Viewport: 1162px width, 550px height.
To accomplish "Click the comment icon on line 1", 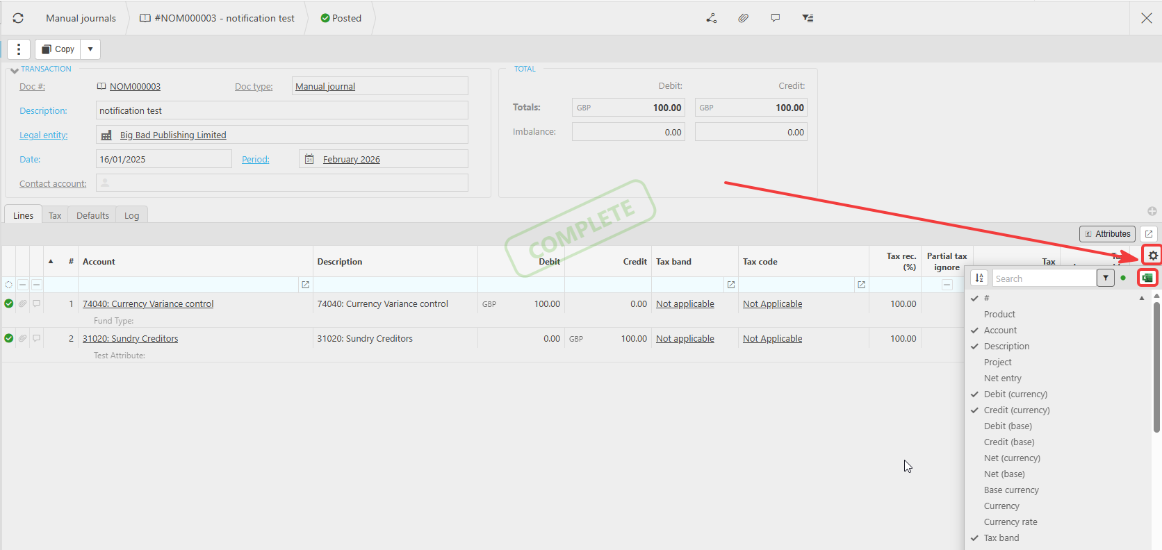I will pos(37,303).
